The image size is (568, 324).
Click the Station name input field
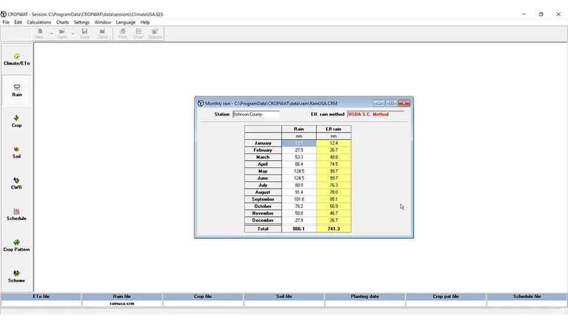[x=256, y=115]
